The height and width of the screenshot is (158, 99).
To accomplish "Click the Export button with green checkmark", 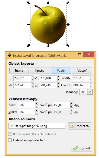I will pos(82,148).
